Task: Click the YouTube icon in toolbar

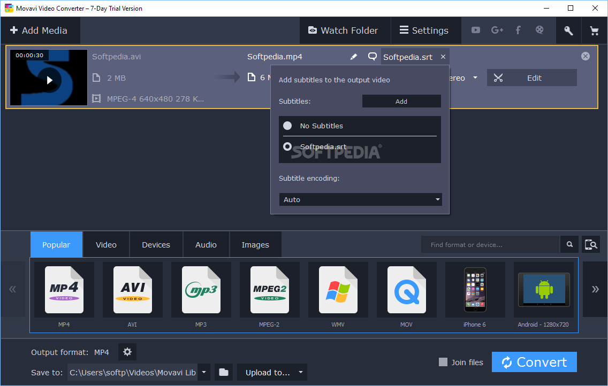Action: (475, 30)
